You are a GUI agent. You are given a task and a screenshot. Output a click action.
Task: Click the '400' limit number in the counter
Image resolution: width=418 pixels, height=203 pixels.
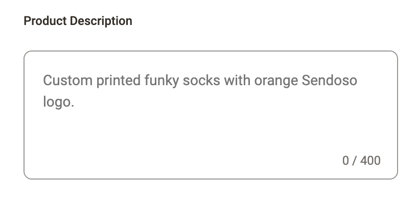point(370,161)
